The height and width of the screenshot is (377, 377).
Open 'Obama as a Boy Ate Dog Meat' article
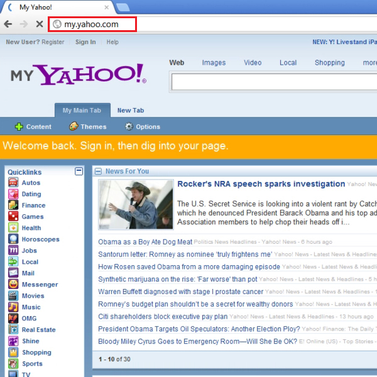[x=145, y=242]
